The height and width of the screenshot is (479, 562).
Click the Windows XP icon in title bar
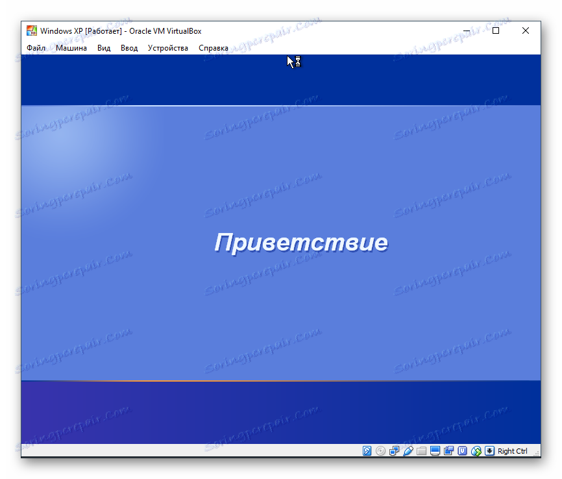pyautogui.click(x=32, y=31)
